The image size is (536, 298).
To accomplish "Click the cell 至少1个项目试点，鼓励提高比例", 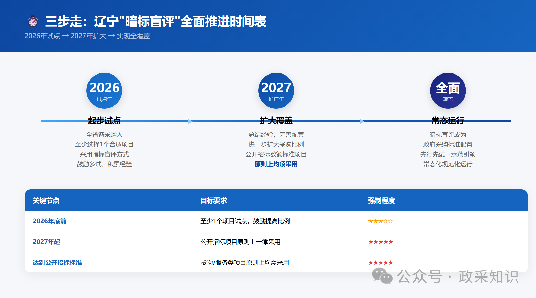I will tap(245, 221).
